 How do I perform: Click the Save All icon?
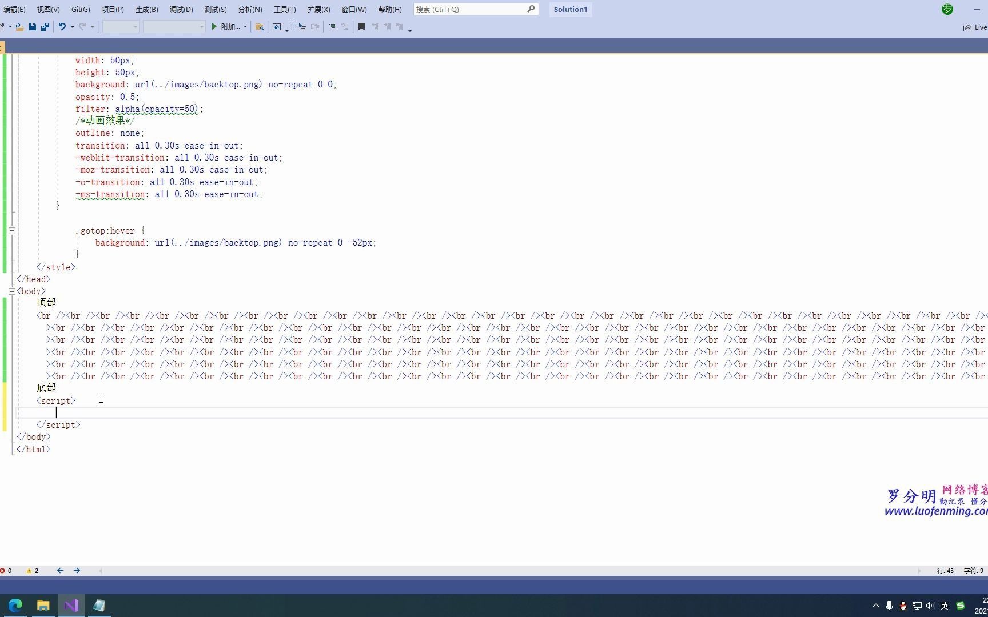45,27
